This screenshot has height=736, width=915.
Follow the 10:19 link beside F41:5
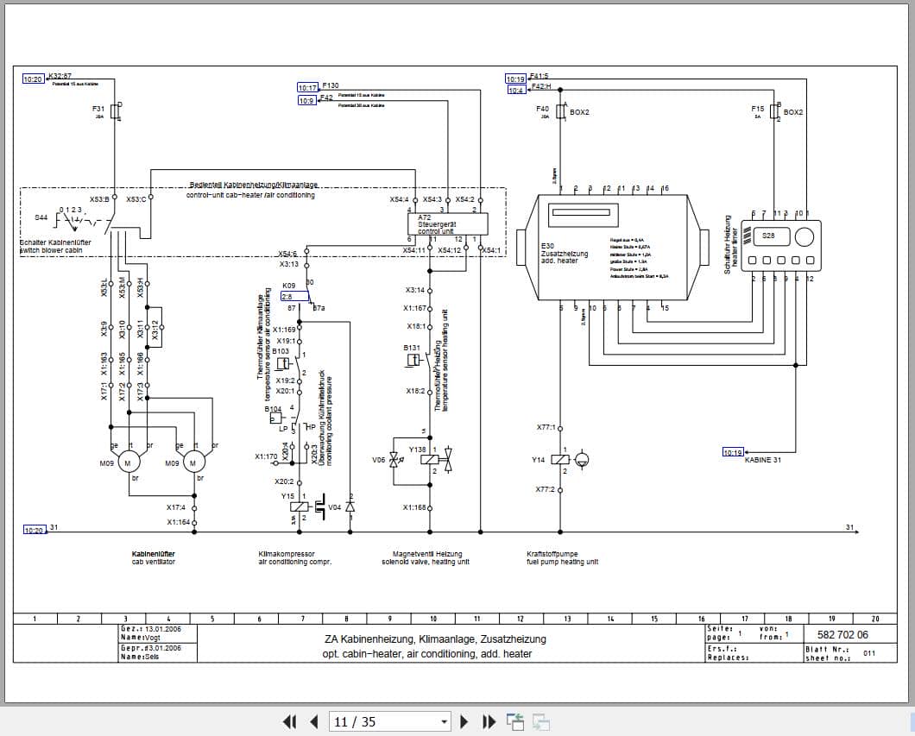point(515,79)
